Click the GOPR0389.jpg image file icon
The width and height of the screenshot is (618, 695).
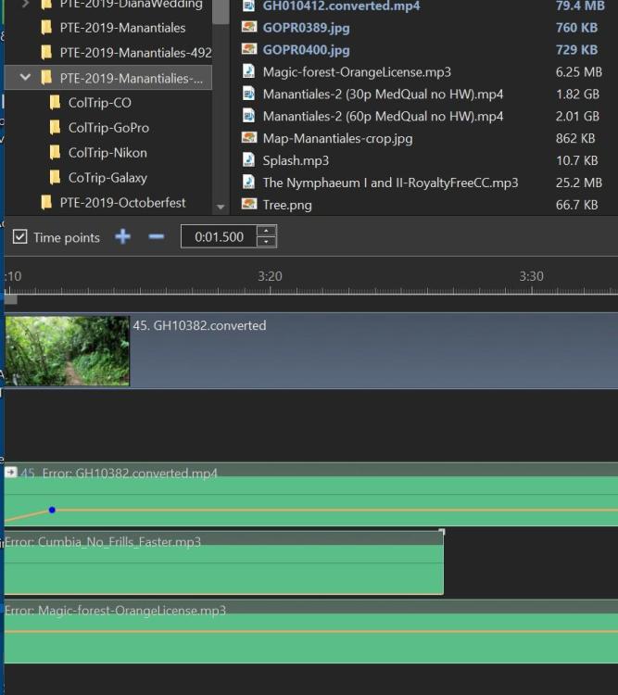248,28
